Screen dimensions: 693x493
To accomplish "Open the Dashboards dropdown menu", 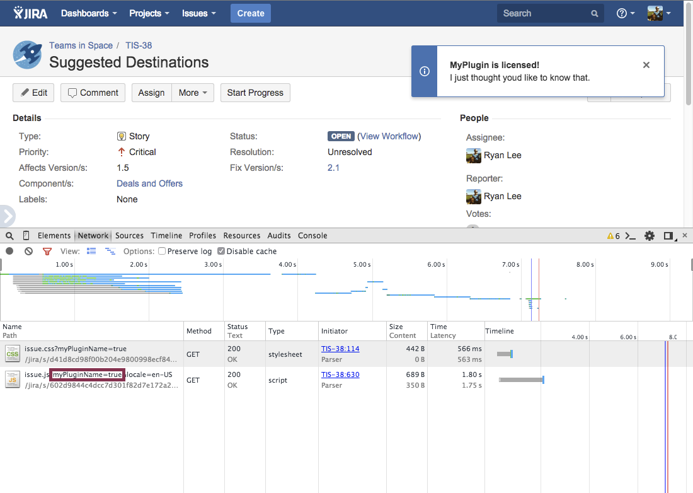I will tap(89, 13).
